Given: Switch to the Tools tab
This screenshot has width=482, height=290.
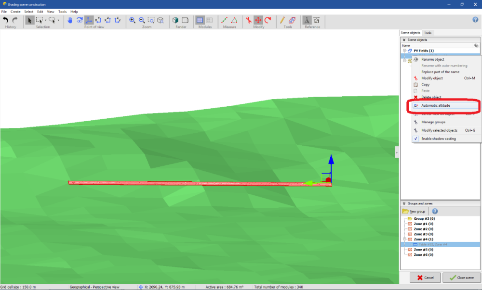Looking at the screenshot, I should [428, 33].
